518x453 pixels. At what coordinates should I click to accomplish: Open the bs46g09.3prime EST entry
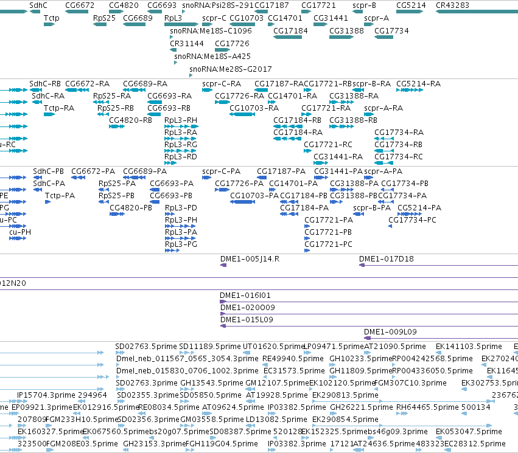point(369,438)
